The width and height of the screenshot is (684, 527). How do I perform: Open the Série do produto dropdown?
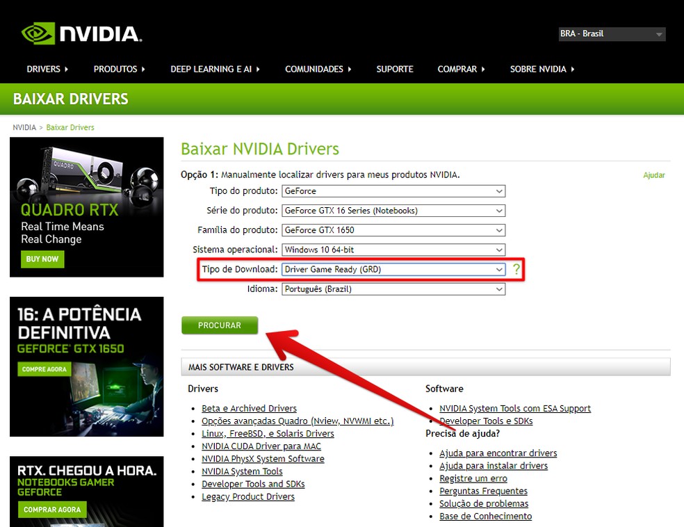[393, 211]
